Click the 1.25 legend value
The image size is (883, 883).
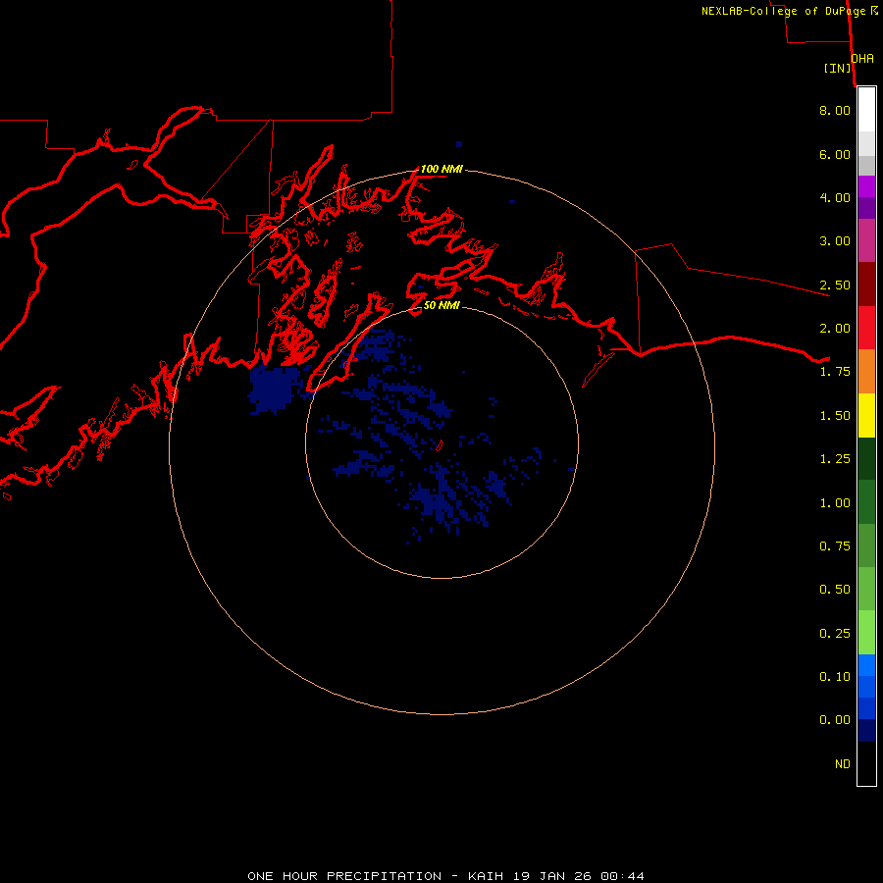point(835,459)
